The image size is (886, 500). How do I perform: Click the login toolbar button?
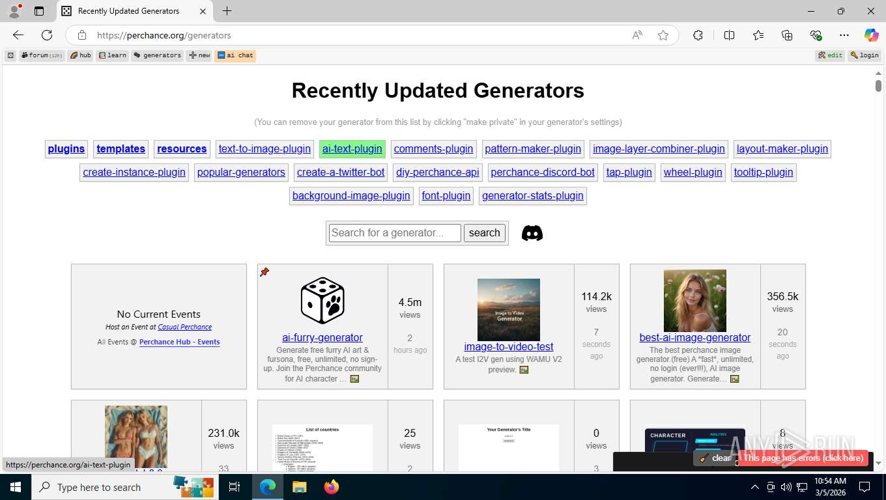(865, 55)
